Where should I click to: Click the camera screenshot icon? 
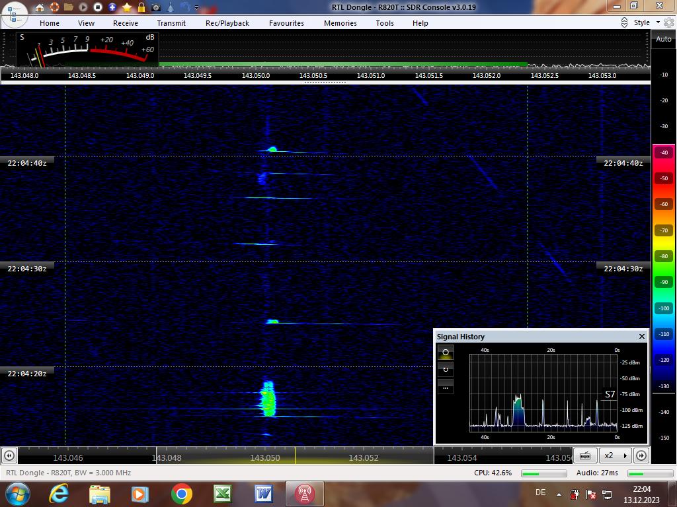coord(156,7)
